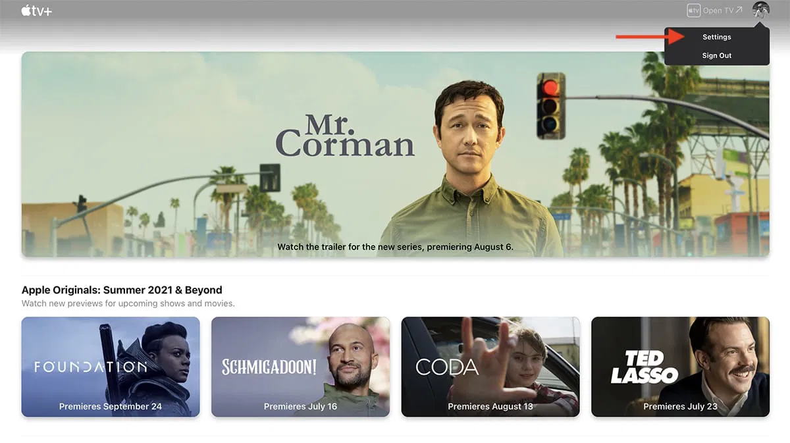Click the external-link arrow after Open TV
The width and height of the screenshot is (790, 443).
[x=737, y=9]
